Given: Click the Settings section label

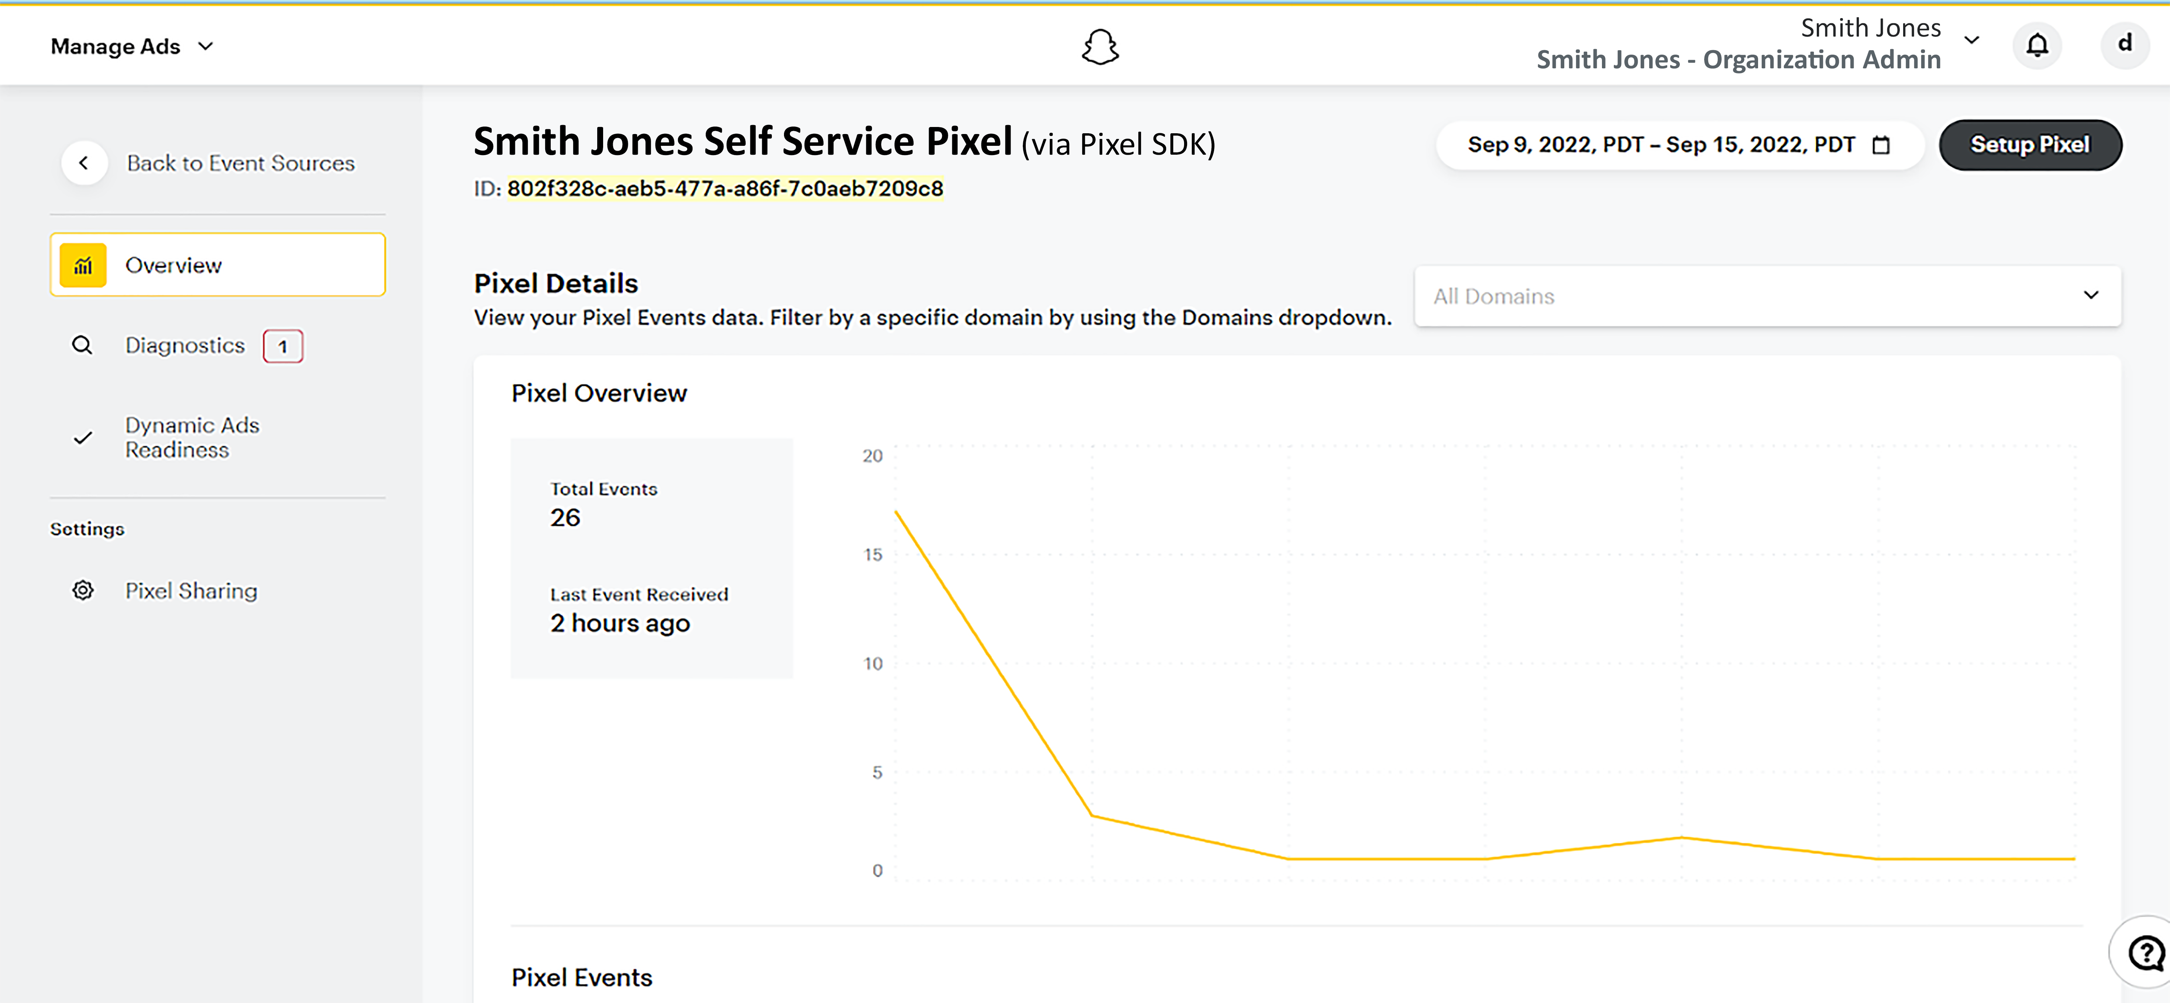Looking at the screenshot, I should pos(87,529).
